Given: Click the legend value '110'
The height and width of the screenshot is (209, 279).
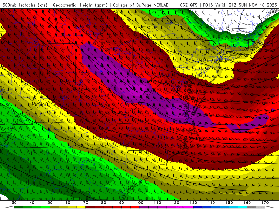Looking at the screenshot, I should coord(158,203).
